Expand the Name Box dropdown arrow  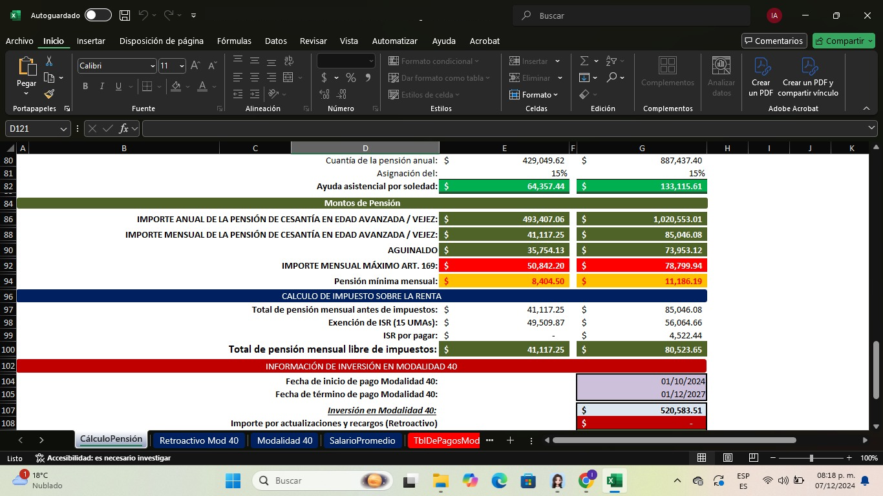point(64,129)
